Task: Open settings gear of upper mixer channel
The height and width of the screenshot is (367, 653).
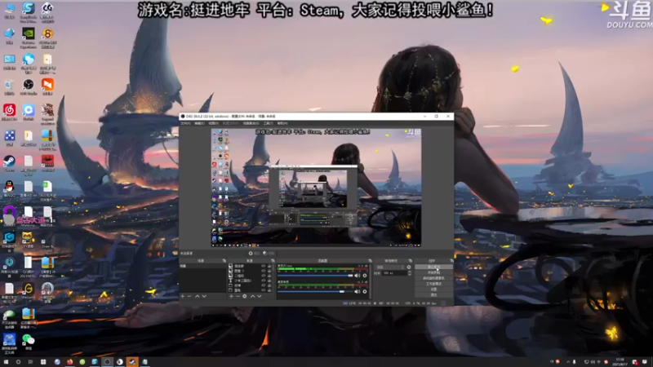Action: [364, 276]
